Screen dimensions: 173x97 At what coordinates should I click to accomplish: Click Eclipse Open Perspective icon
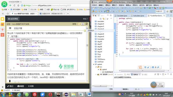[167, 11]
